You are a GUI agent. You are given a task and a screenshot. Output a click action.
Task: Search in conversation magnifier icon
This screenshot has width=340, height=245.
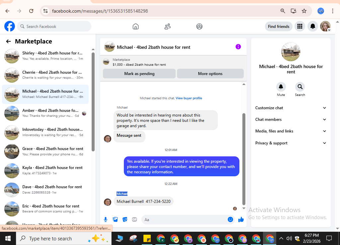pos(300,87)
